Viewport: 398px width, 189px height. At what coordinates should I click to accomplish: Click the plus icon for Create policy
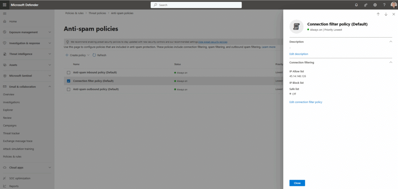click(67, 55)
